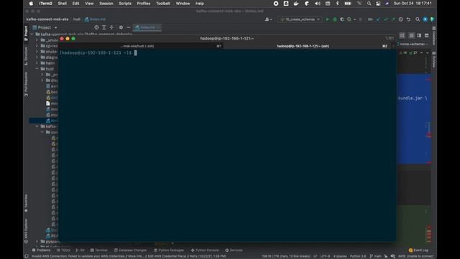This screenshot has height=259, width=460.
Task: Expand the helm folder in project tree
Action: pos(37,63)
